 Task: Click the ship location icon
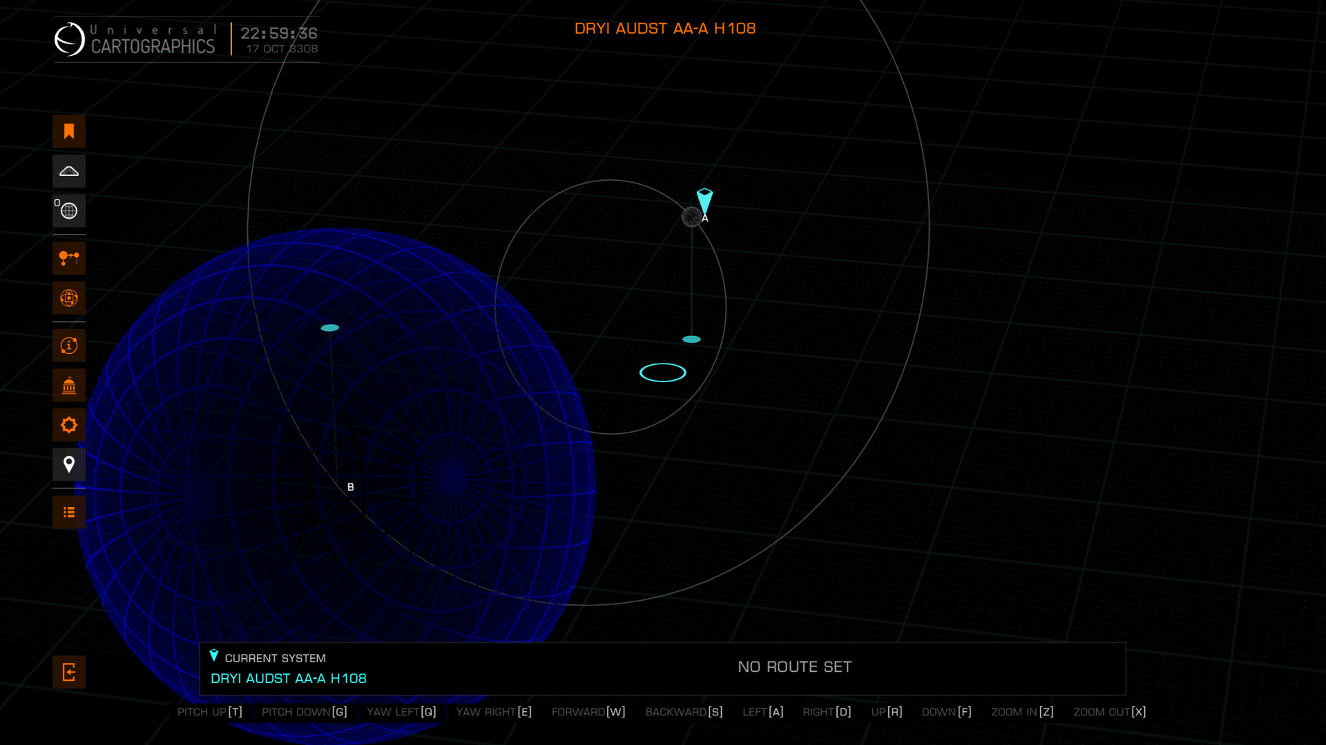point(69,171)
